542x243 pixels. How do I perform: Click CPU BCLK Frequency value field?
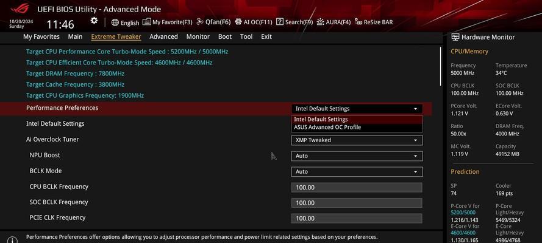(x=357, y=188)
